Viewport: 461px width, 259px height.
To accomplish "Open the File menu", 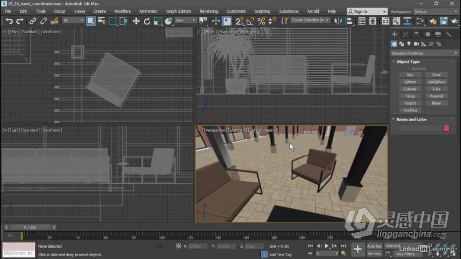I will coord(8,11).
